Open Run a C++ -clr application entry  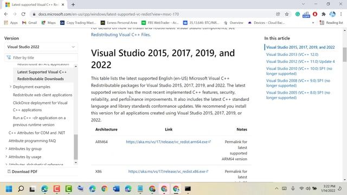click(x=39, y=121)
